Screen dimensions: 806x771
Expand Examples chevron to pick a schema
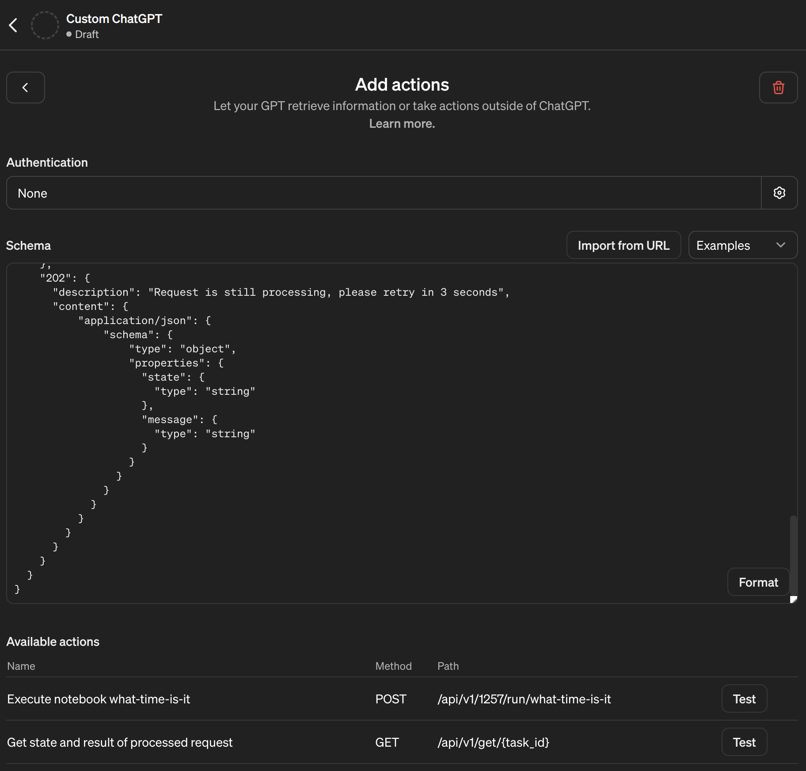click(780, 245)
